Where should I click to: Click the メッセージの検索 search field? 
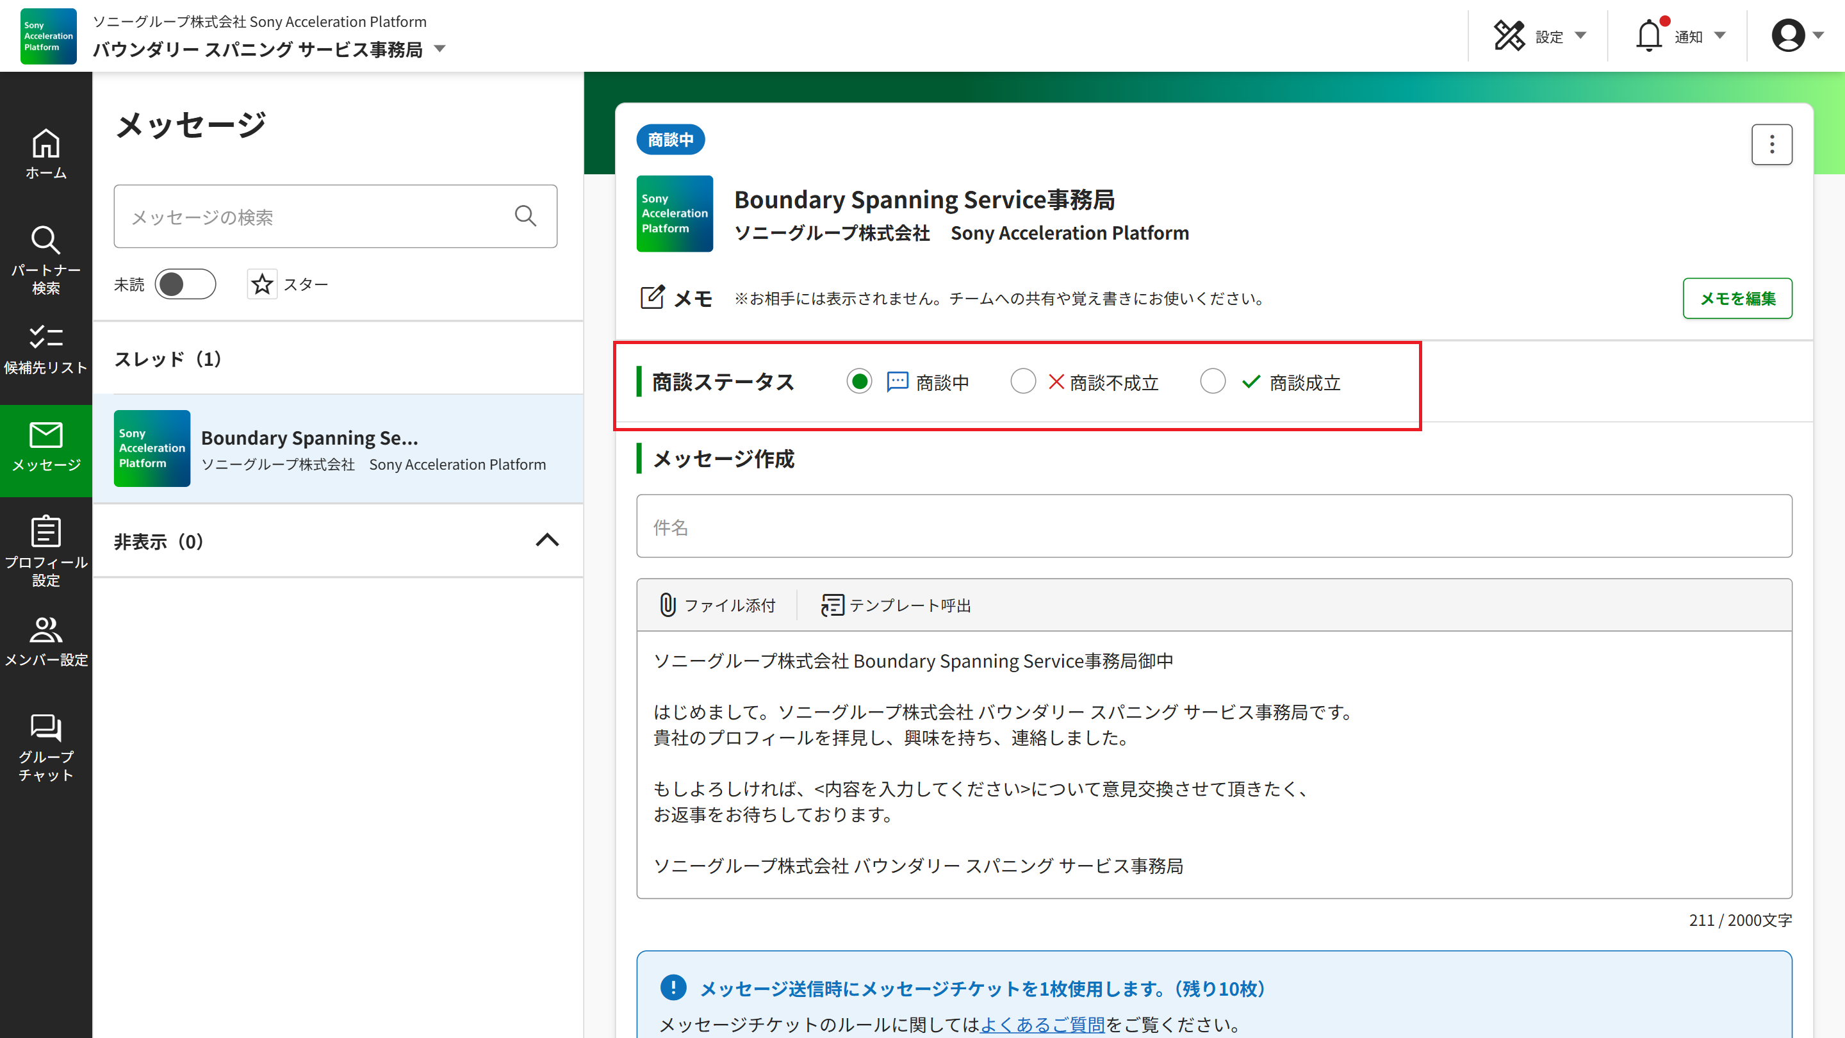click(x=335, y=217)
